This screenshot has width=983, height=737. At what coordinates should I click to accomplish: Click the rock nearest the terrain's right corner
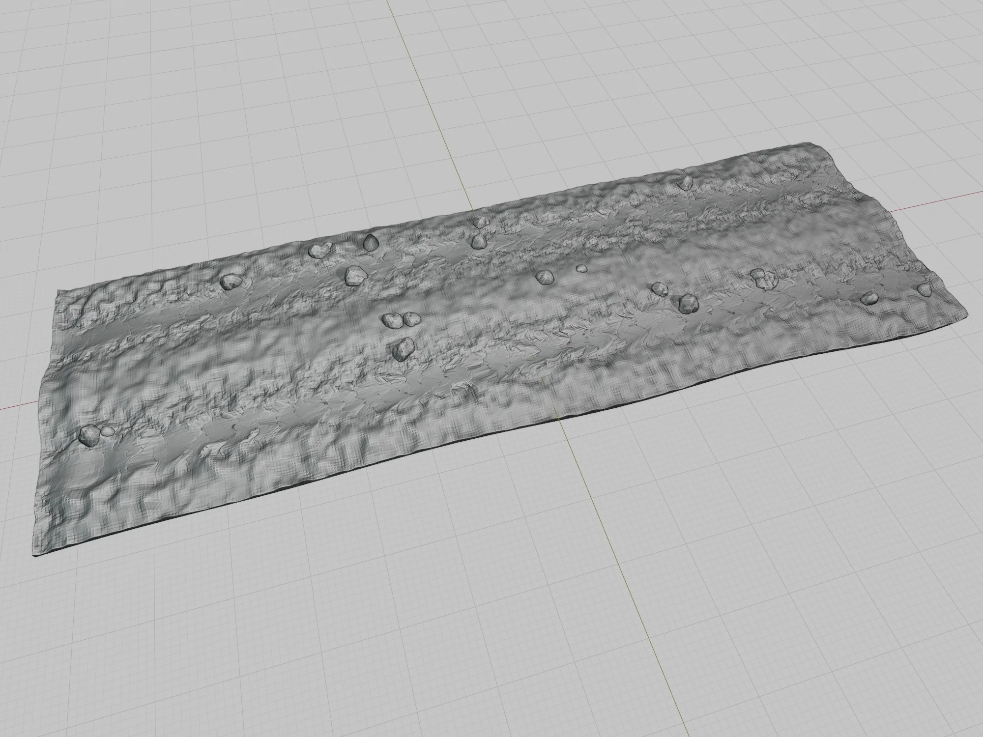coord(924,290)
